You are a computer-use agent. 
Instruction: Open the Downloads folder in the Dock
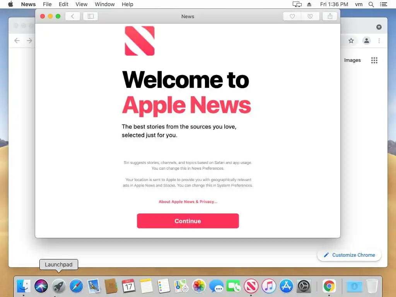coord(354,286)
